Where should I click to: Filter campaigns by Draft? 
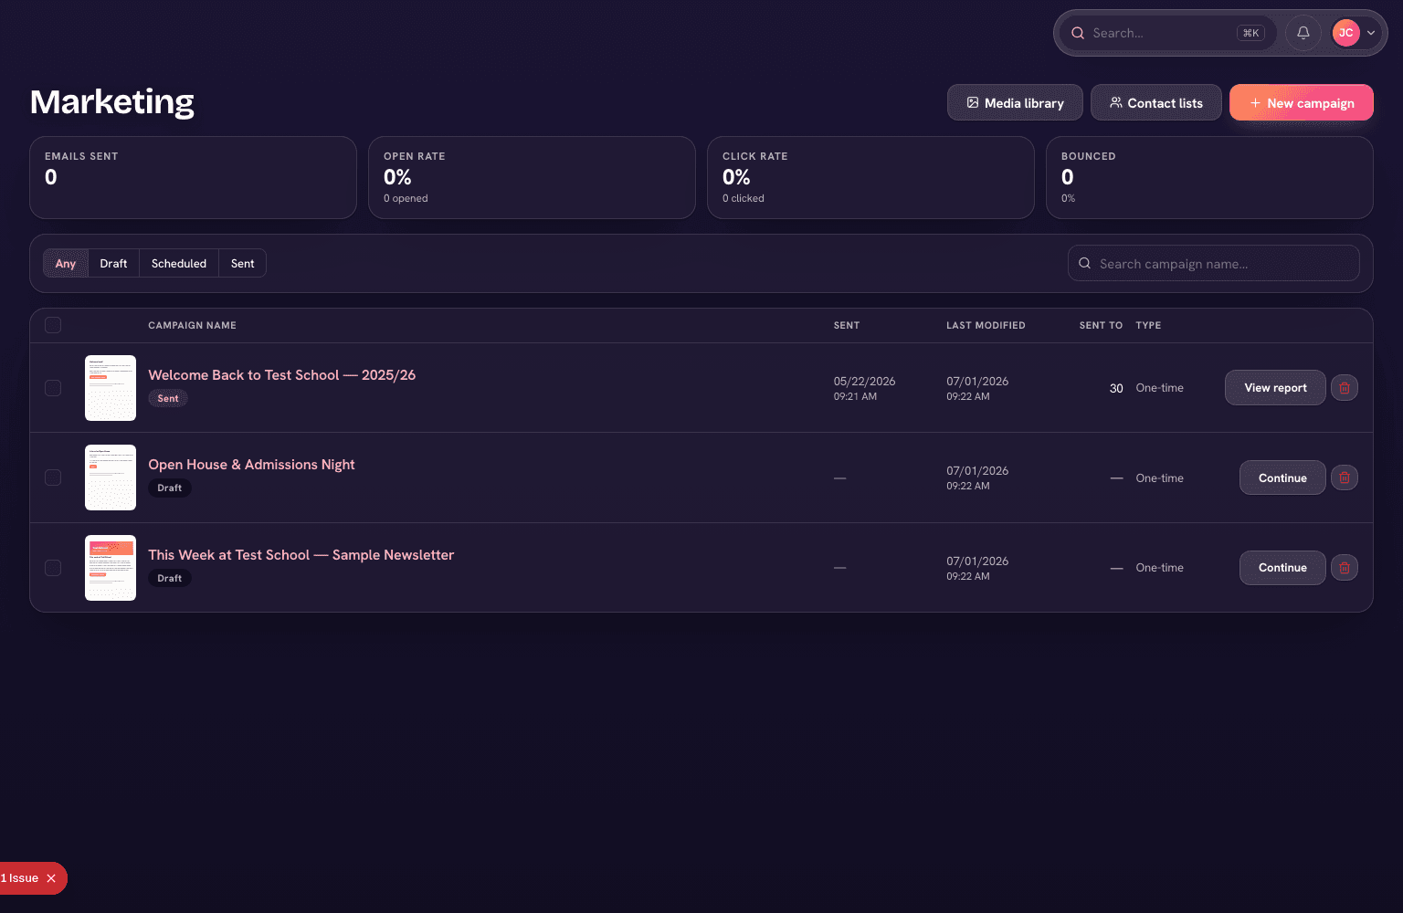113,264
